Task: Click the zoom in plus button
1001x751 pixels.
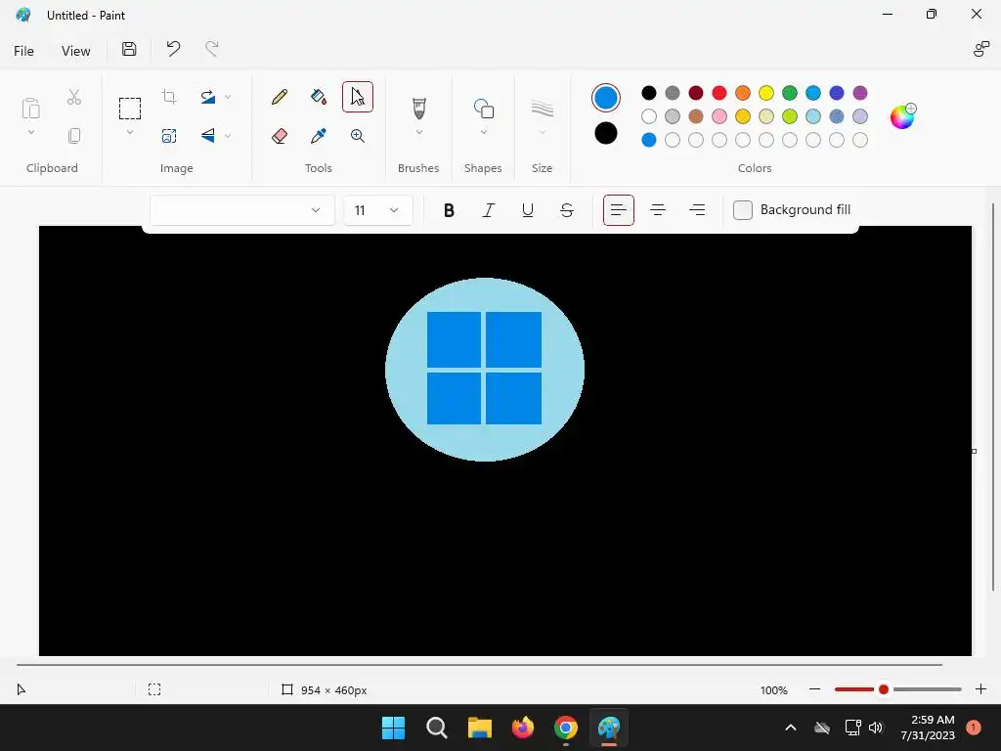Action: tap(981, 689)
